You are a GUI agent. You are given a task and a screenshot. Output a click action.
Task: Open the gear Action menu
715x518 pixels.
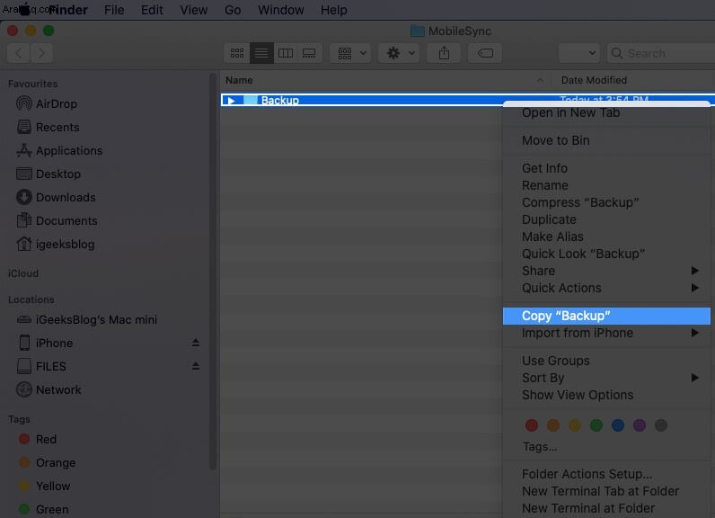point(400,53)
